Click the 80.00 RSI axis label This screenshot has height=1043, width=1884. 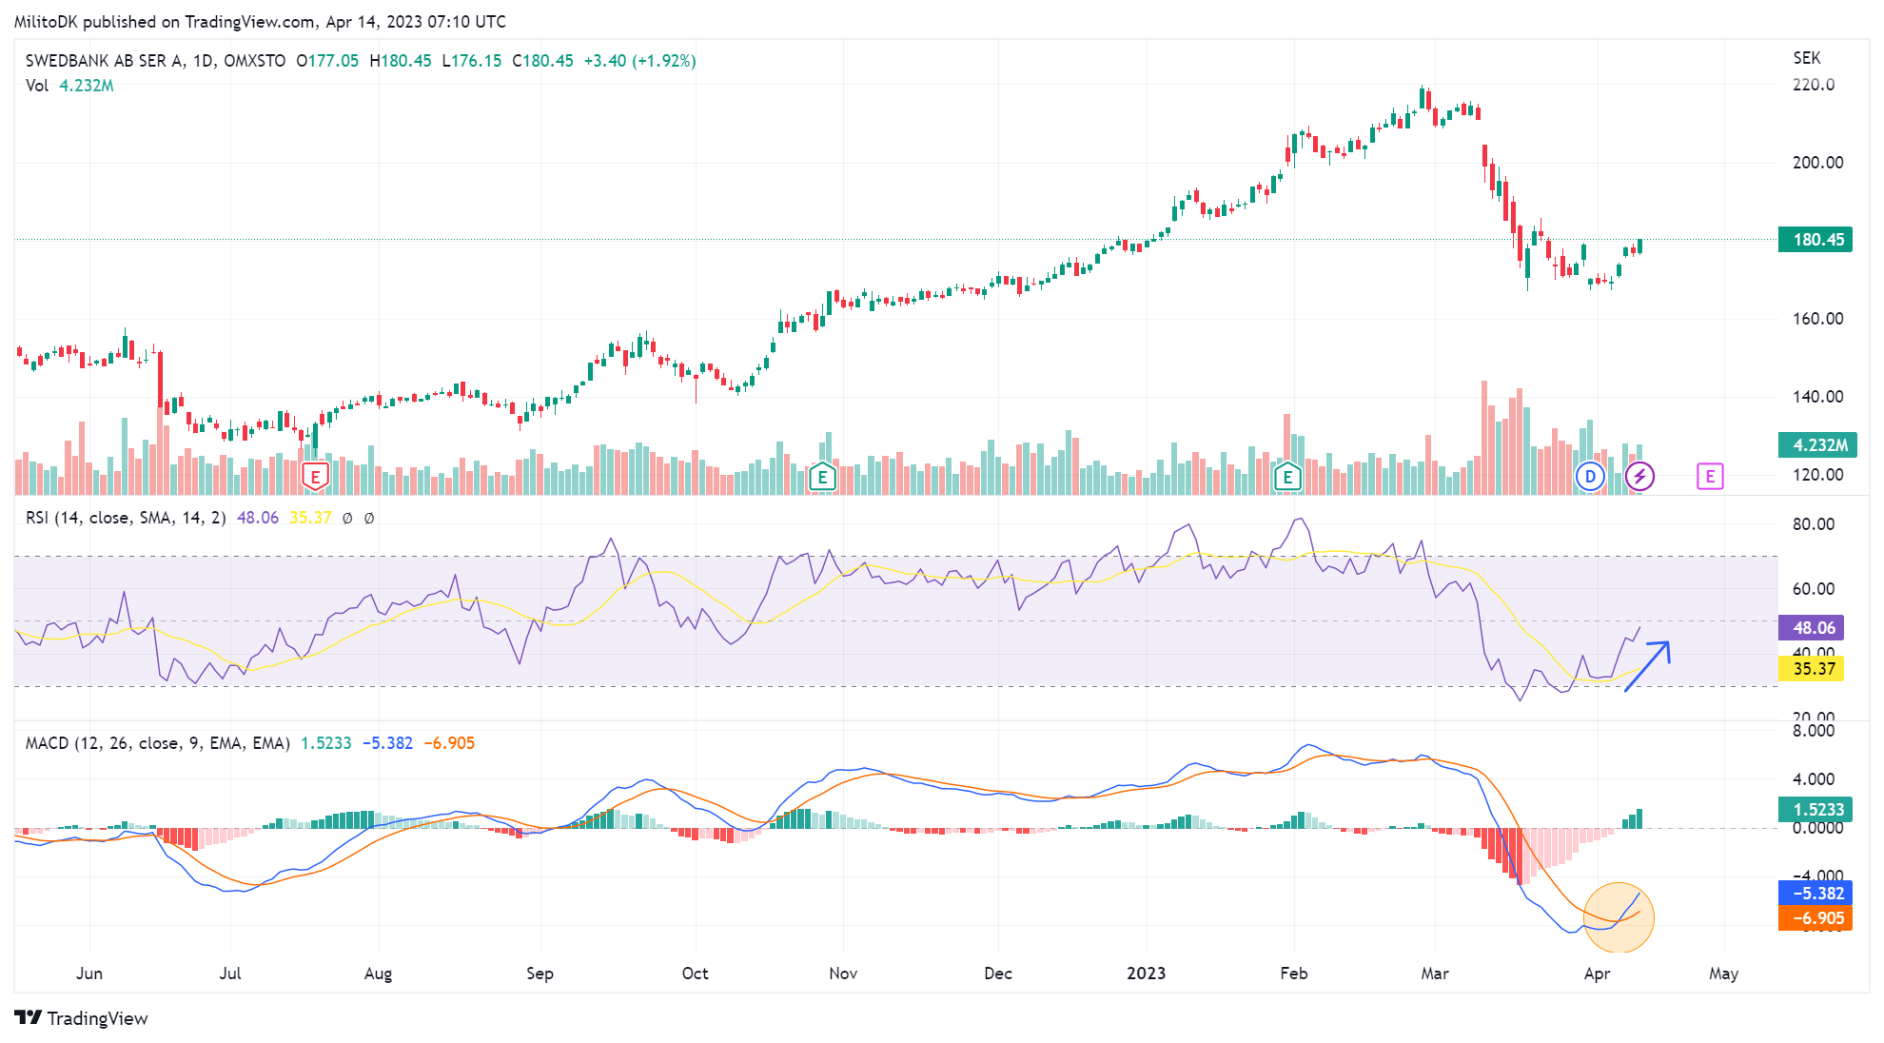point(1814,524)
